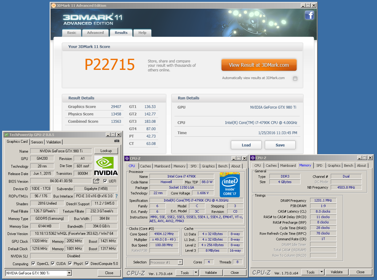Click Validate in CPU-Z Memory window

(337, 272)
